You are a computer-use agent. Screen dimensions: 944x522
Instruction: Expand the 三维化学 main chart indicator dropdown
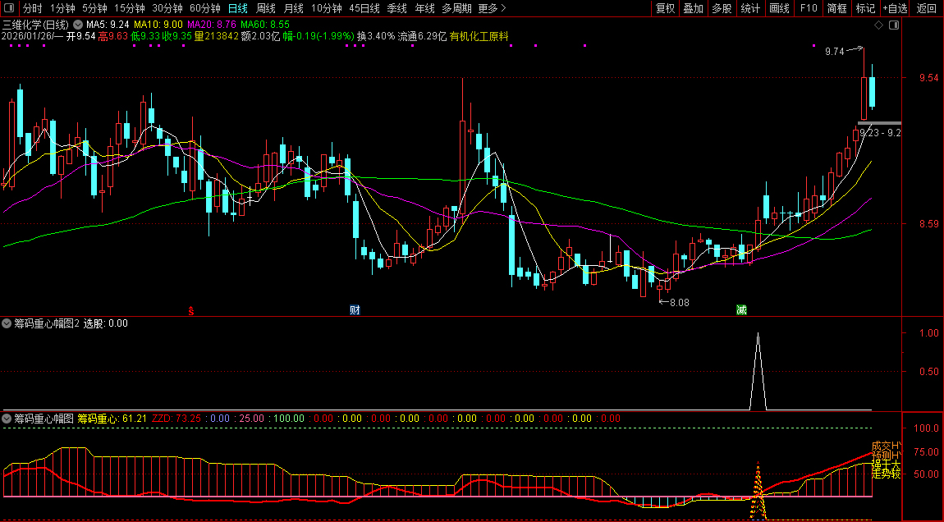click(78, 25)
